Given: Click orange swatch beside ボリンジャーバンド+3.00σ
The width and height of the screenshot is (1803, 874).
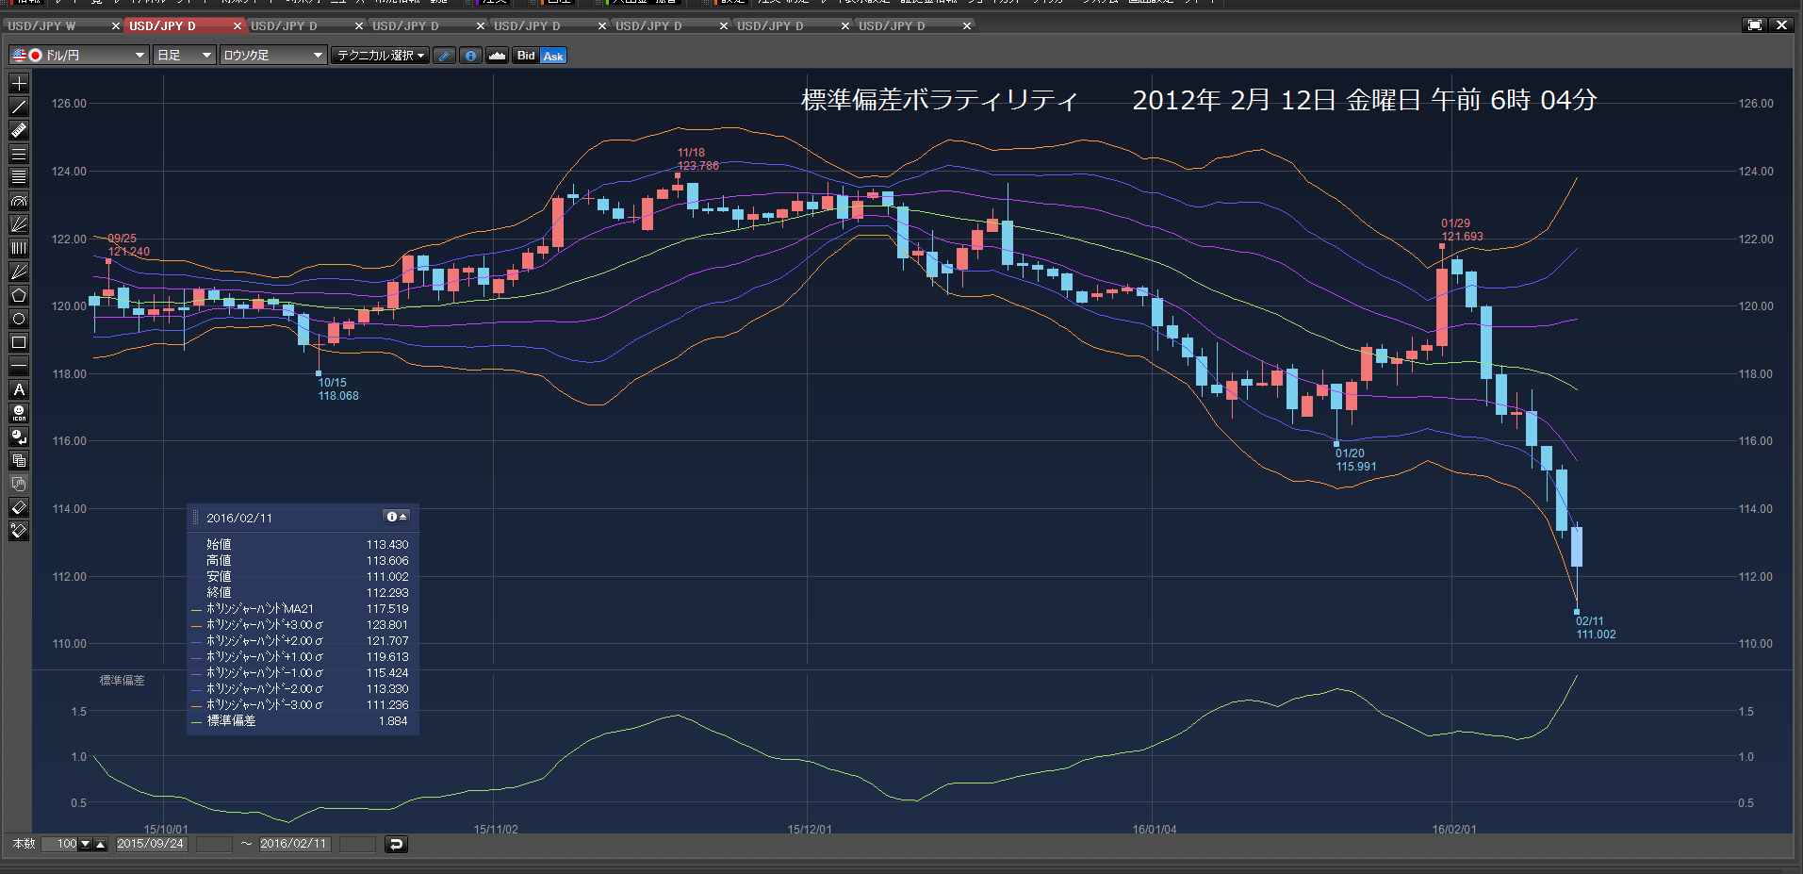Looking at the screenshot, I should pos(196,625).
